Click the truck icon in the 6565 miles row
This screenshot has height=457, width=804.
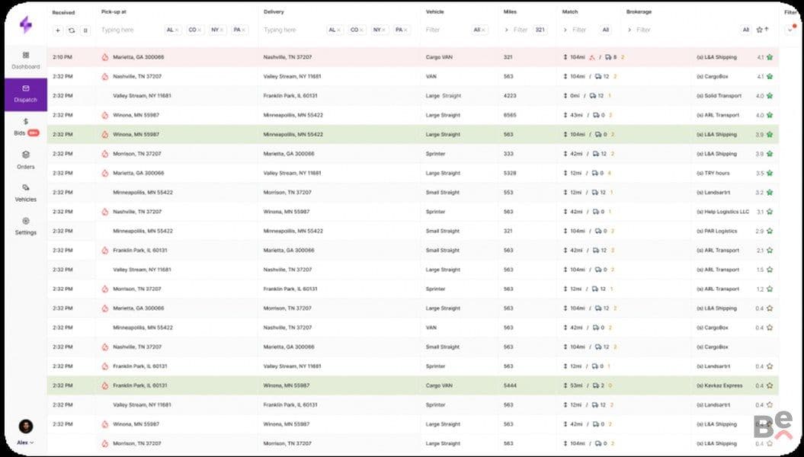coord(597,115)
